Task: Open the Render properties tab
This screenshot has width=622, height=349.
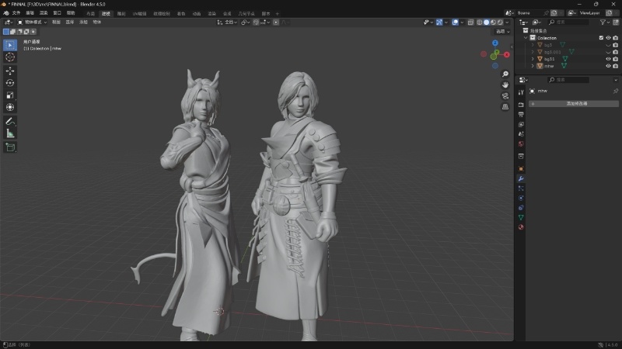Action: click(x=521, y=105)
